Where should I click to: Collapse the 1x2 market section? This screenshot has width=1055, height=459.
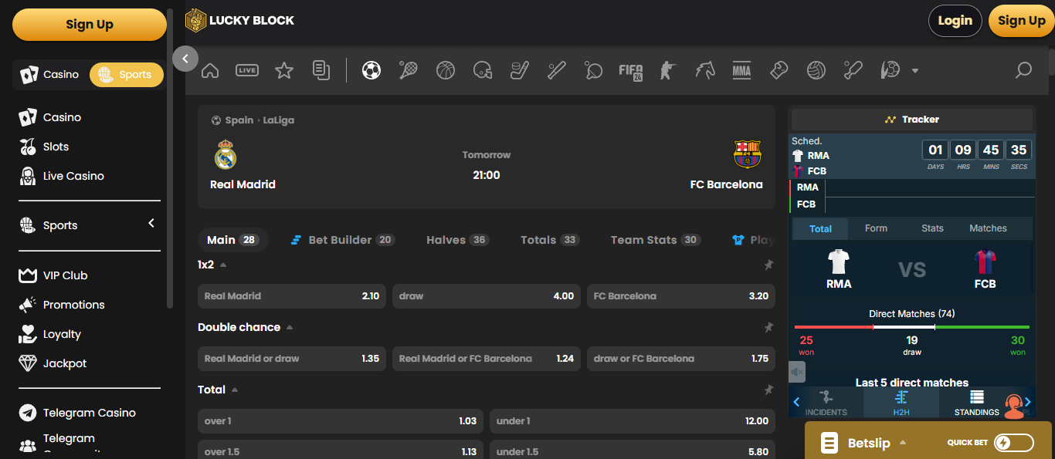pos(223,265)
